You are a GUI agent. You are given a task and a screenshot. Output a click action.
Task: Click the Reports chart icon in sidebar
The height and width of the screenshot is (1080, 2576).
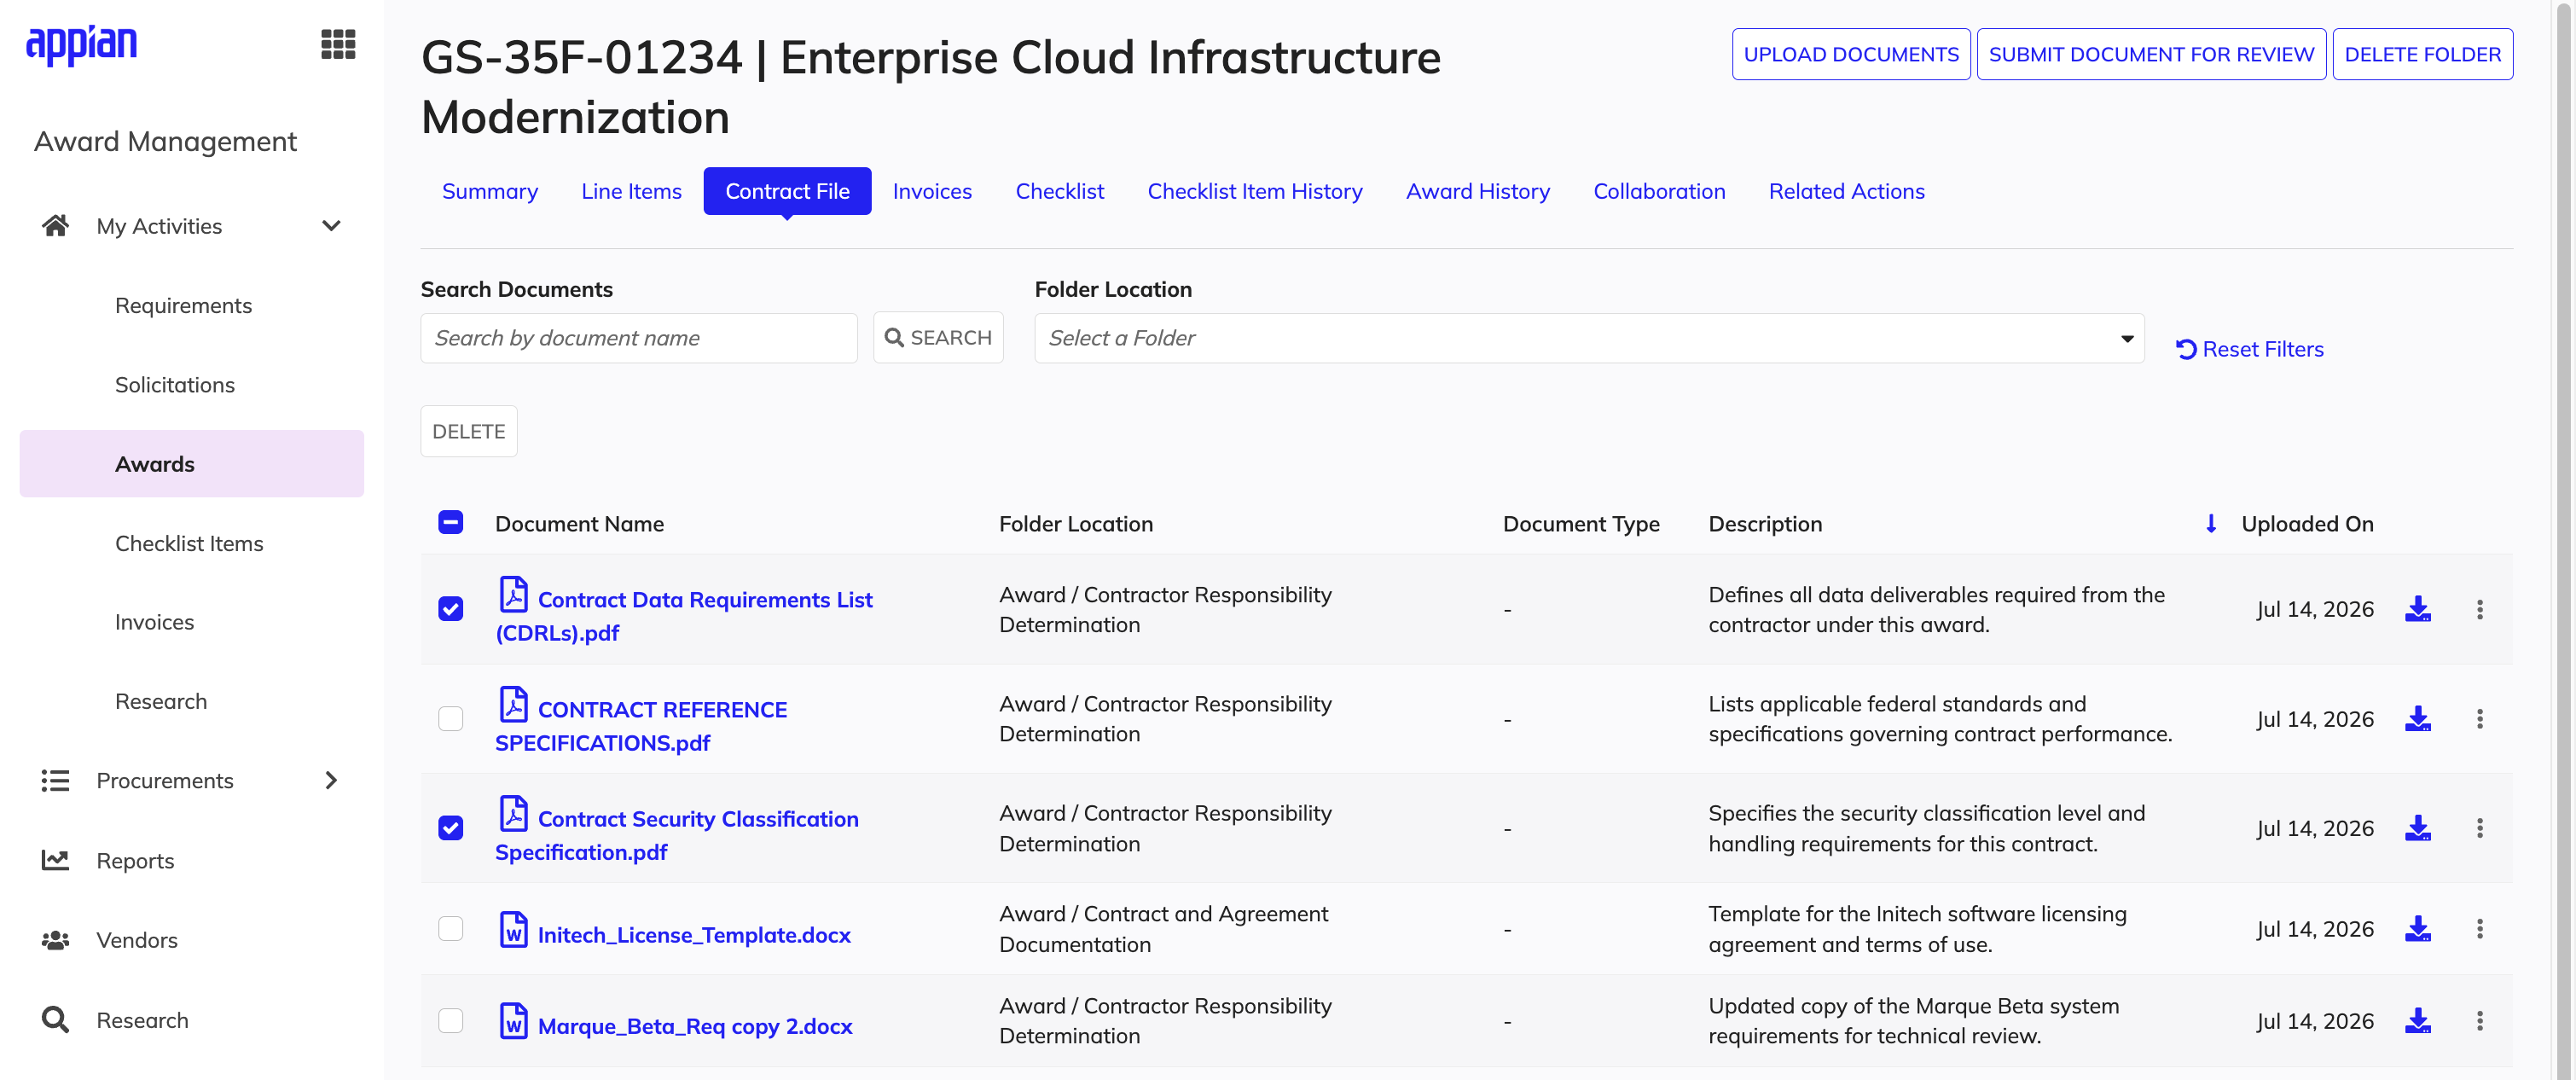55,860
